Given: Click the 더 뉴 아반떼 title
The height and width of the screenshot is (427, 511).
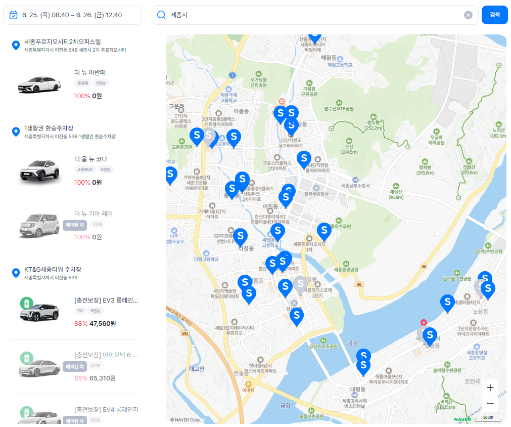Looking at the screenshot, I should (90, 72).
